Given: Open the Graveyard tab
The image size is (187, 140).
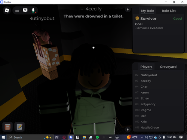Looking at the screenshot, I should pyautogui.click(x=168, y=67).
